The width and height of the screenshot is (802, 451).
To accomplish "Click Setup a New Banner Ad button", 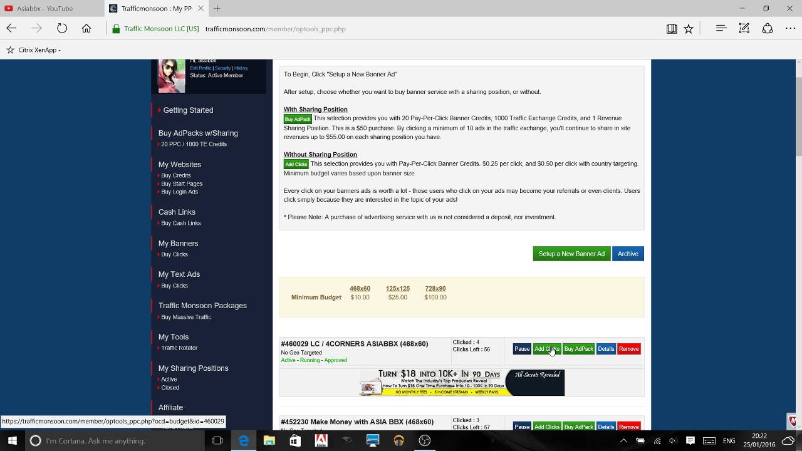I will click(571, 254).
